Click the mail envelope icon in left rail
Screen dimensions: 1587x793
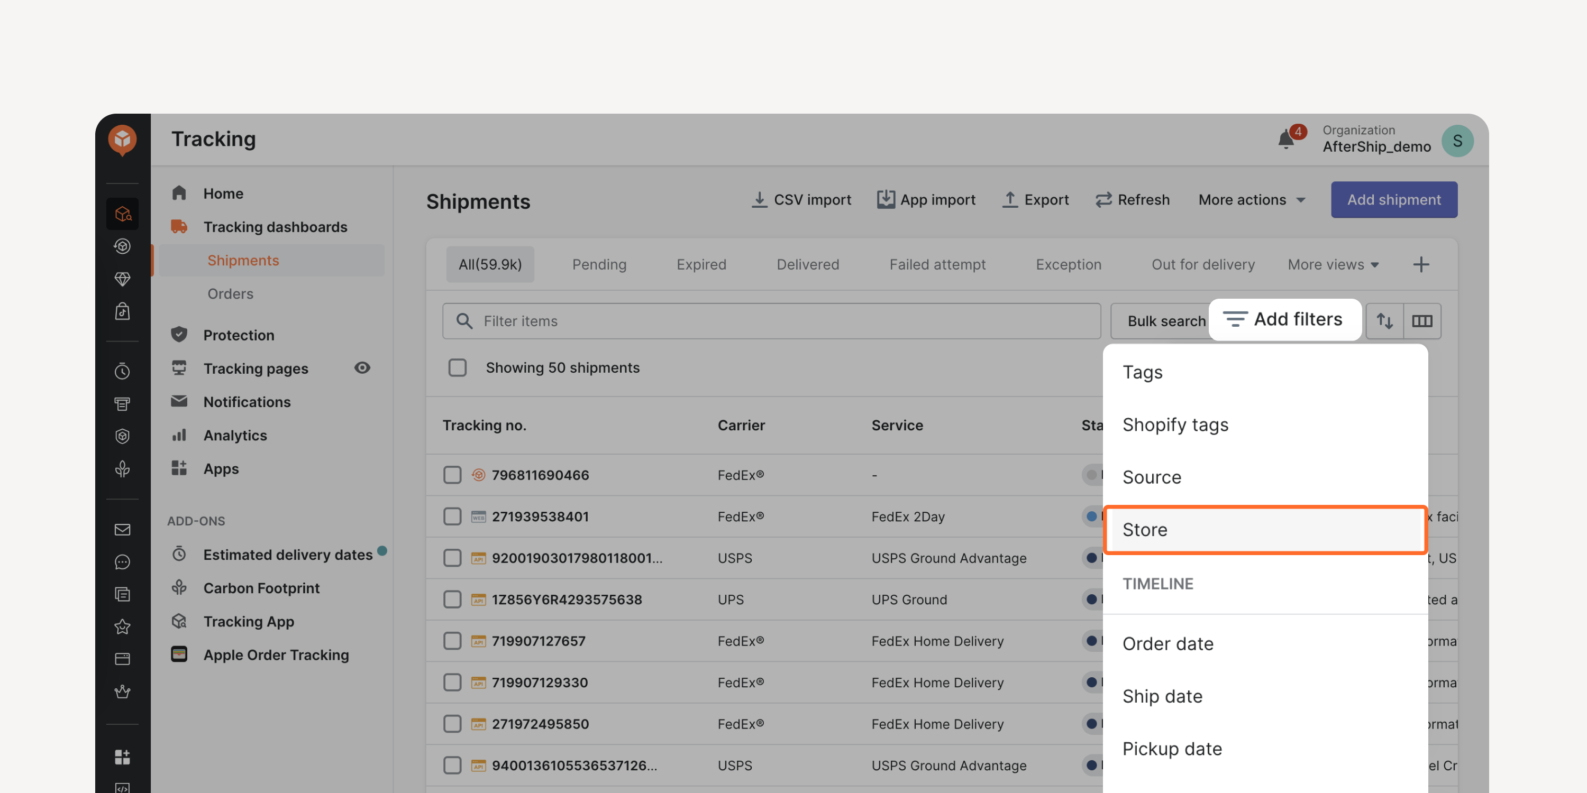122,530
